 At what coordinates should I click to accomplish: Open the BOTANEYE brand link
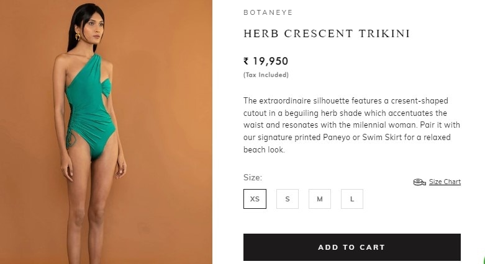[x=268, y=12]
